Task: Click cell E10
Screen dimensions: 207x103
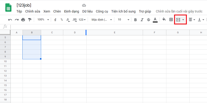Action: (x=115, y=61)
